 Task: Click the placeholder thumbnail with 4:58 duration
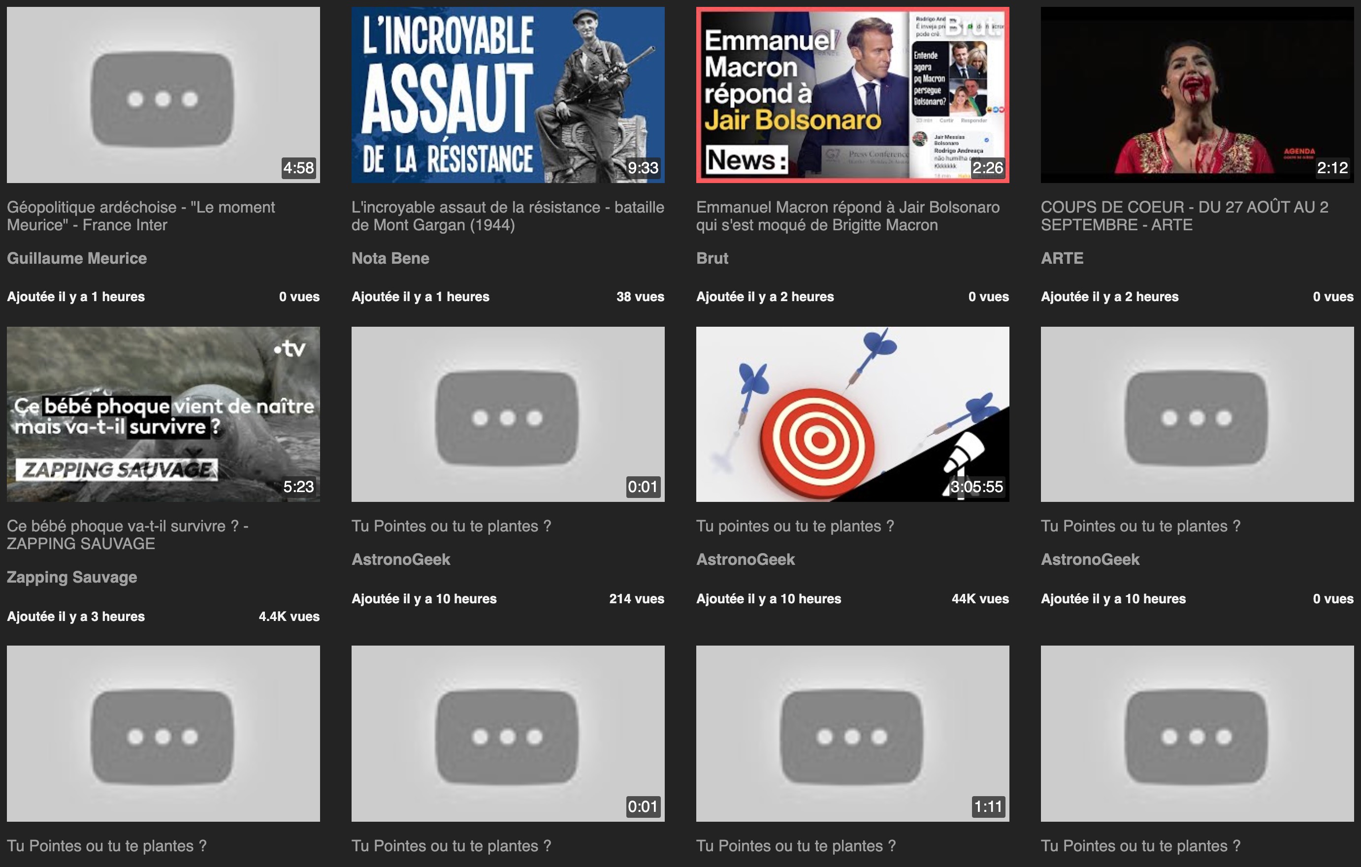click(x=163, y=95)
